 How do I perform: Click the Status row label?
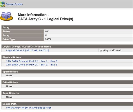point(23,31)
